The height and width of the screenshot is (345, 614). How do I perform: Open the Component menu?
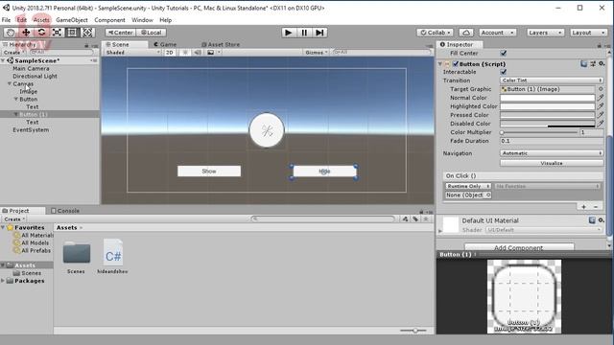109,20
